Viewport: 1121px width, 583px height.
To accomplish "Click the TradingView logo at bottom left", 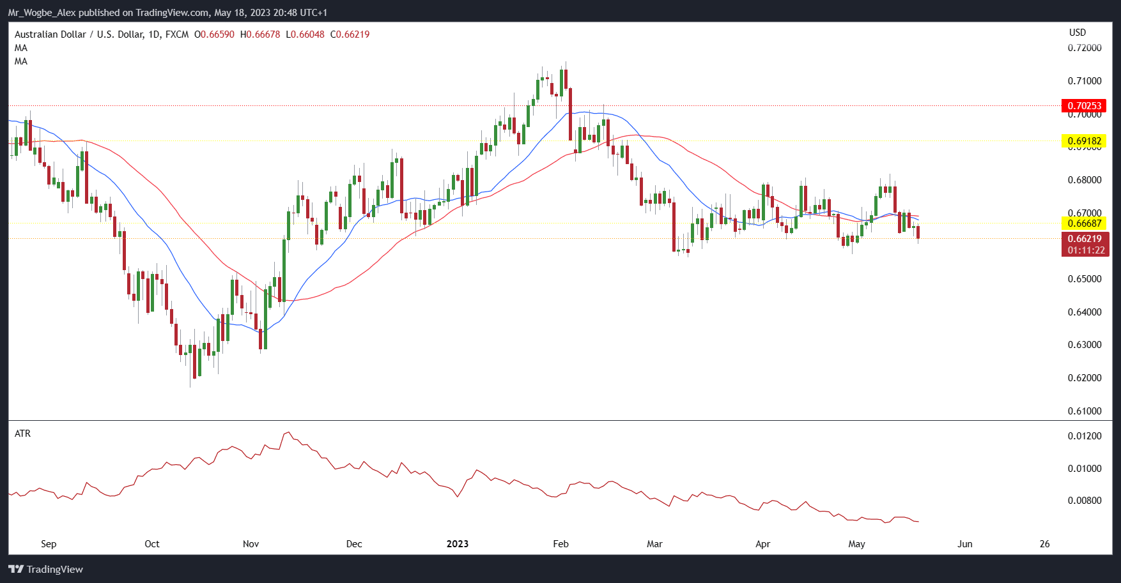I will click(x=45, y=569).
